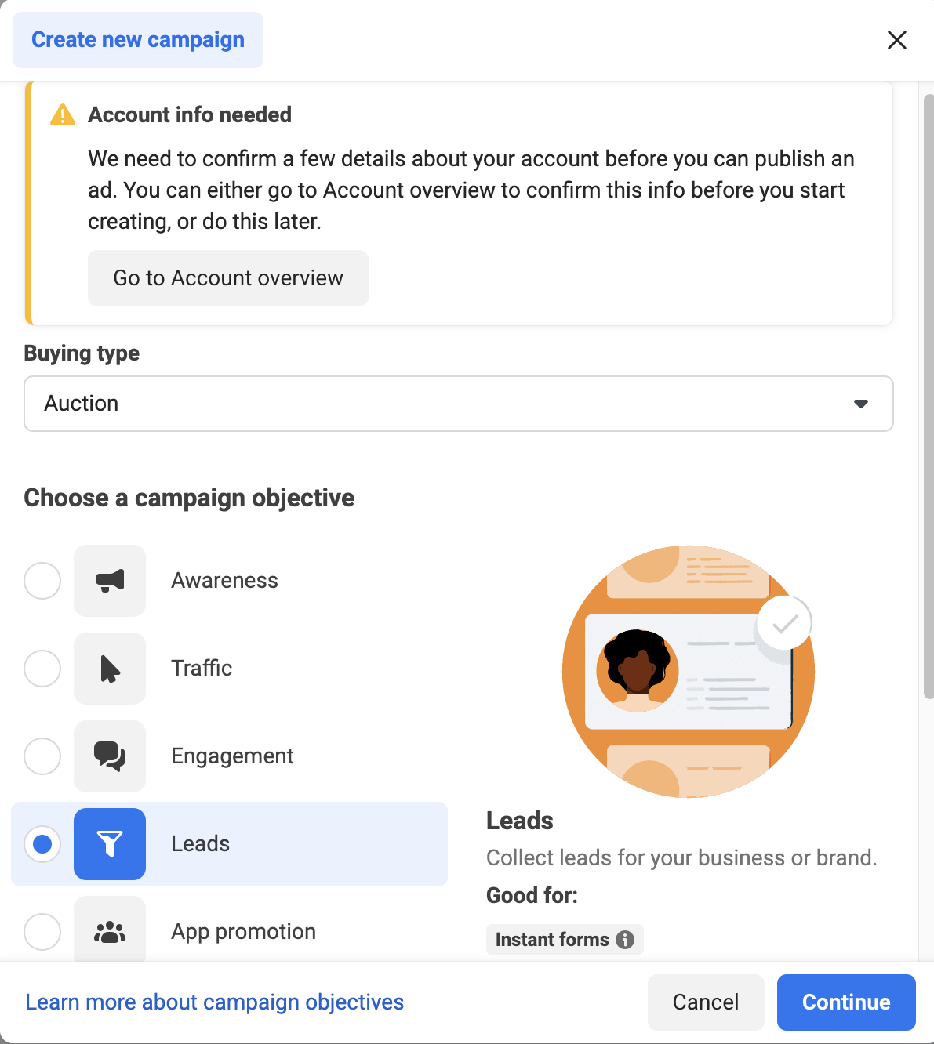This screenshot has width=934, height=1044.
Task: Click the Leads funnel icon
Action: tap(110, 844)
